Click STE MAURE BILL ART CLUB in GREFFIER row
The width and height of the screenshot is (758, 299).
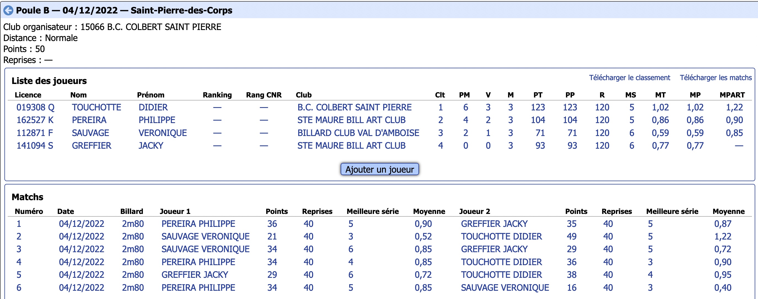(x=351, y=146)
